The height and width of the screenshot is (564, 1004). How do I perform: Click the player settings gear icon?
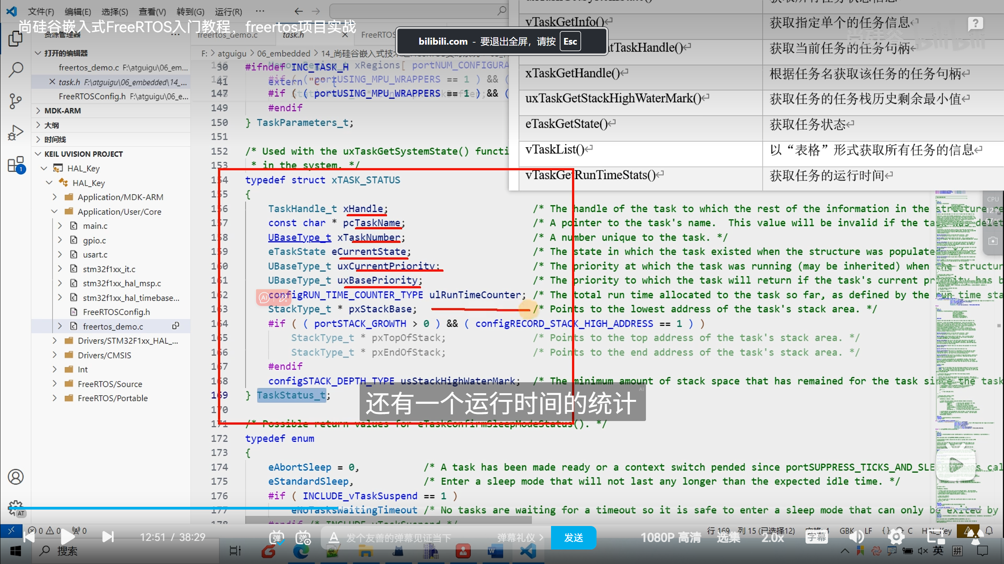[x=896, y=537]
